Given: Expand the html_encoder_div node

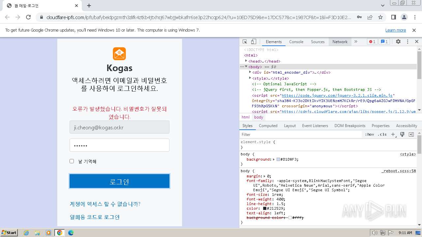Looking at the screenshot, I should (250, 72).
